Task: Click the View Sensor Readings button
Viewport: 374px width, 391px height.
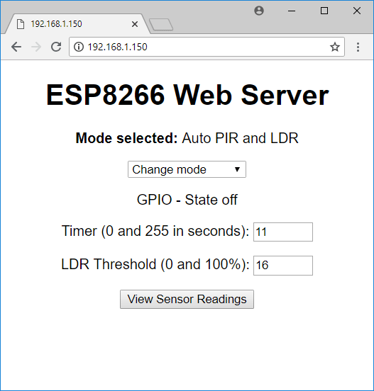Action: tap(187, 299)
